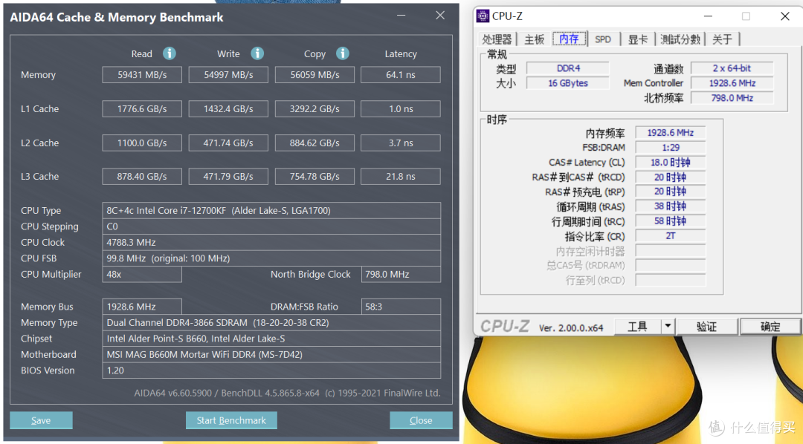The height and width of the screenshot is (444, 803).
Task: Click the 通道数 2 x 64-bit value
Action: pyautogui.click(x=732, y=68)
